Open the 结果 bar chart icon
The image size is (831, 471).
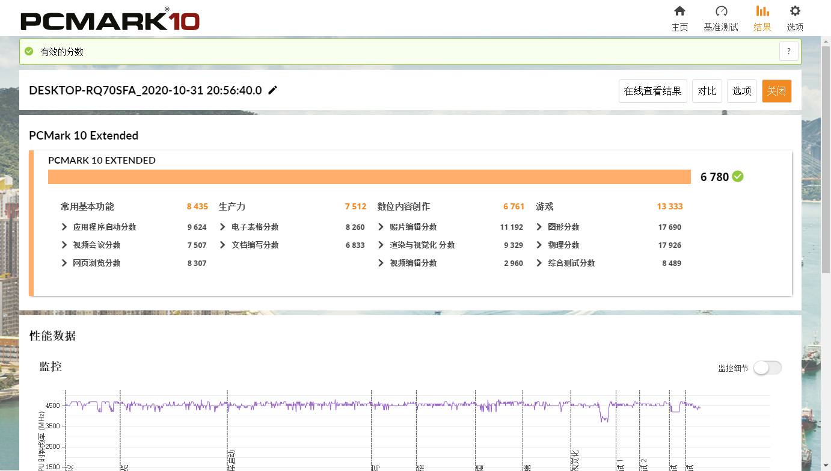pos(762,11)
